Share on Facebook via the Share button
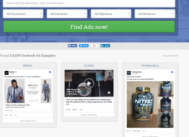The width and height of the screenshot is (189, 137). pos(73,46)
